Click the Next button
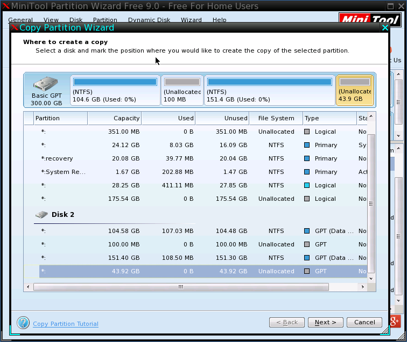 (326, 322)
